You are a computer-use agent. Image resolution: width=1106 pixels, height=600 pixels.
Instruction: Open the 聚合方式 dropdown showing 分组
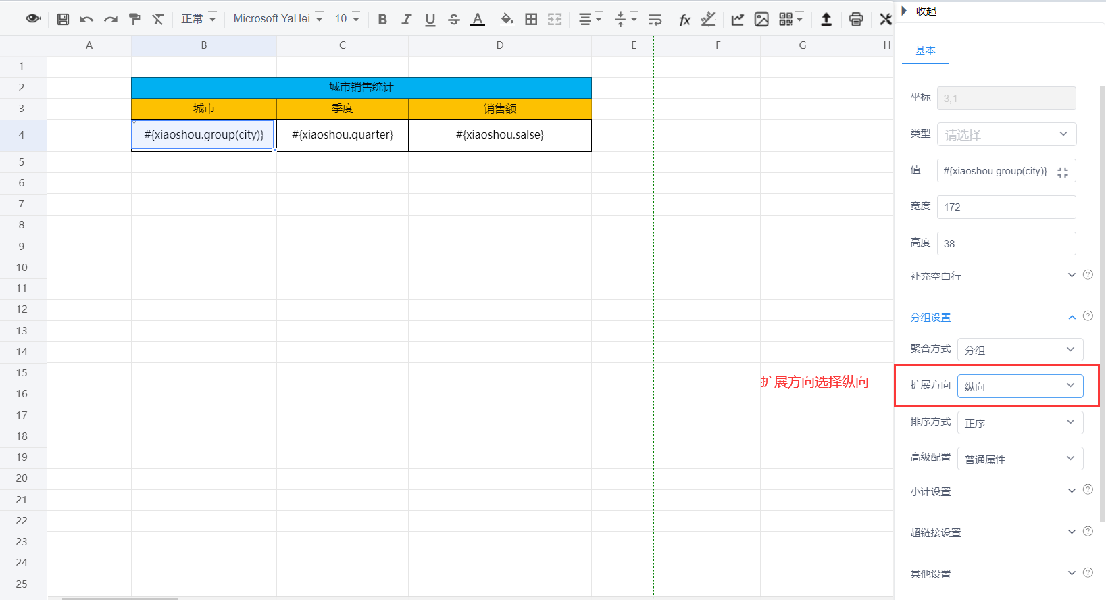pyautogui.click(x=1020, y=349)
